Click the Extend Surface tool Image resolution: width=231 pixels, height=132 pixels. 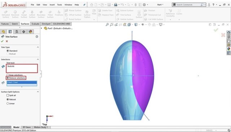[125, 10]
